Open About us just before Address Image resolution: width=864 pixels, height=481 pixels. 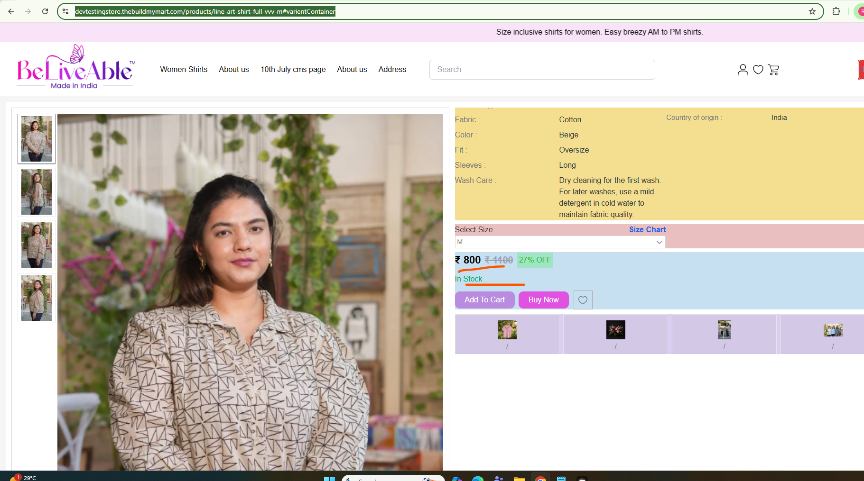[x=352, y=69]
